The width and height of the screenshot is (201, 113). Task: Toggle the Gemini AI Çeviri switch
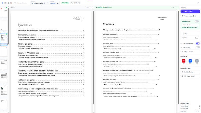coord(197,21)
